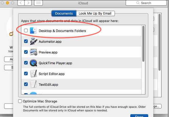
Task: Uncheck the TextEdit.app checkbox
Action: [x=26, y=84]
